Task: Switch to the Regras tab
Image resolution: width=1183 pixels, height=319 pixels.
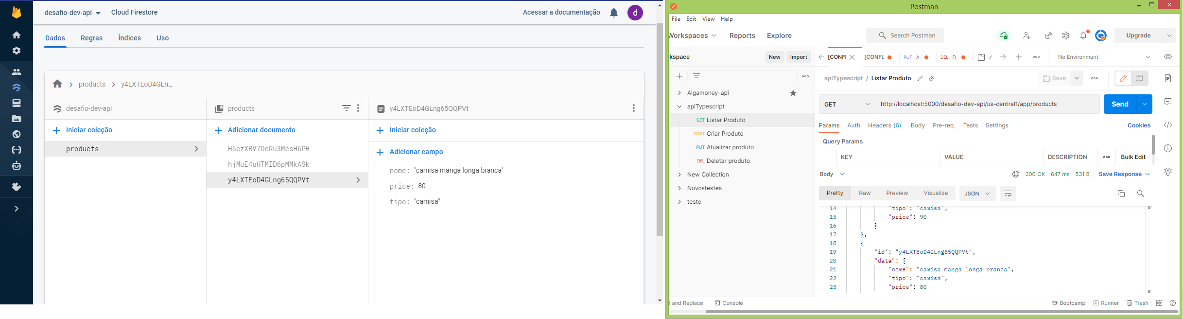Action: (91, 38)
